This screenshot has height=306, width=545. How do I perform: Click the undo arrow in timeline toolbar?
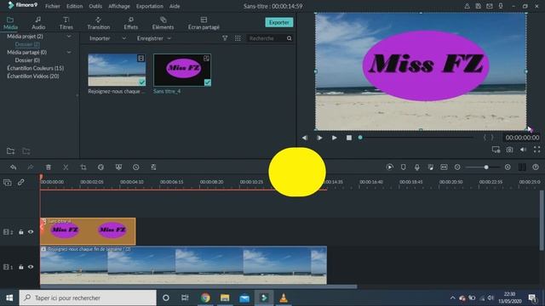pos(14,167)
